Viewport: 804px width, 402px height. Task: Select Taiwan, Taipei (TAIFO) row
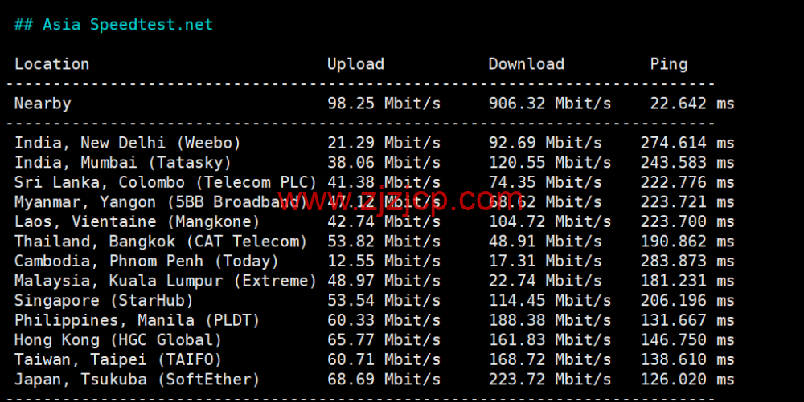(118, 359)
